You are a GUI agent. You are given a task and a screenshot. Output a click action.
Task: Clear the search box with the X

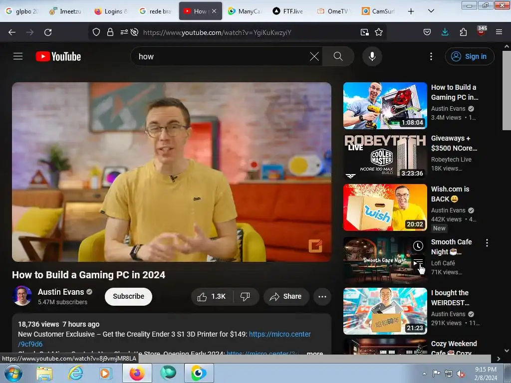314,56
